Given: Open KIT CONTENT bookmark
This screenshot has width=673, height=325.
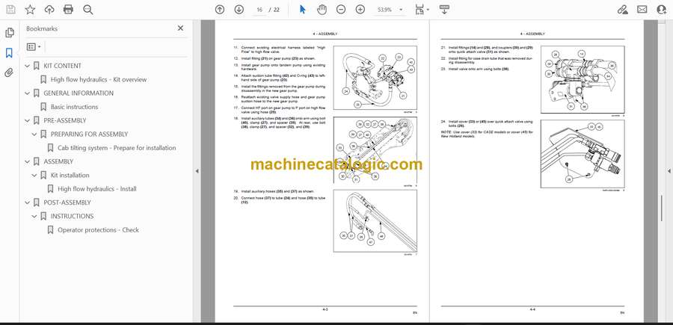Looking at the screenshot, I should [x=62, y=66].
